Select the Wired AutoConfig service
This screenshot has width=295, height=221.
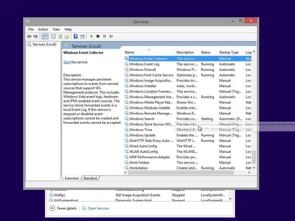(188, 146)
